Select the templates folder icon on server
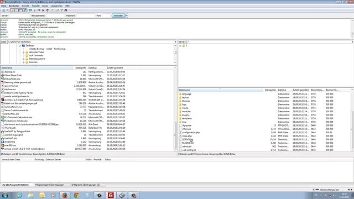 pos(180,118)
